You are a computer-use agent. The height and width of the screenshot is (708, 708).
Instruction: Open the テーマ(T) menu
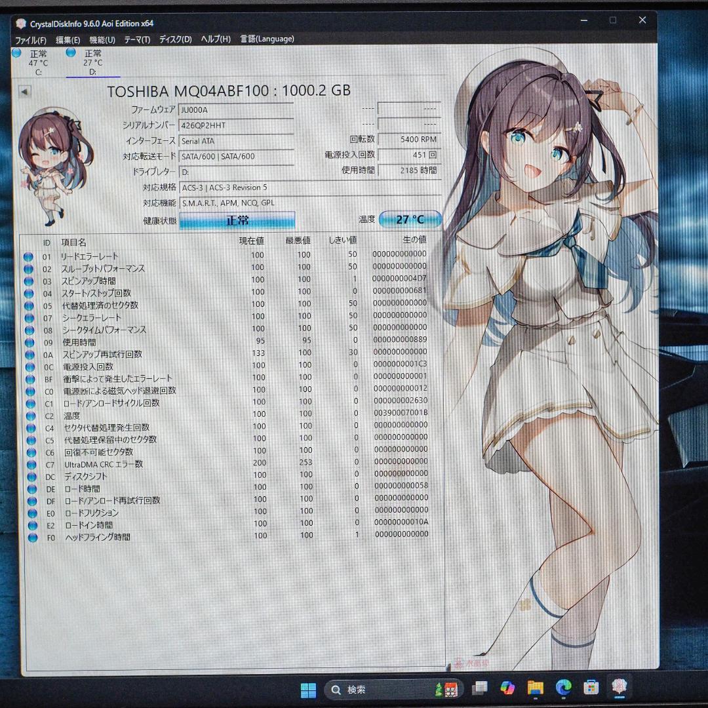(x=137, y=40)
